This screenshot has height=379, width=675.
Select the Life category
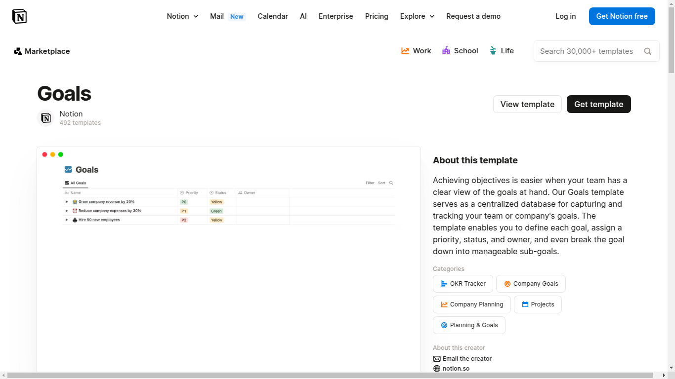(502, 51)
